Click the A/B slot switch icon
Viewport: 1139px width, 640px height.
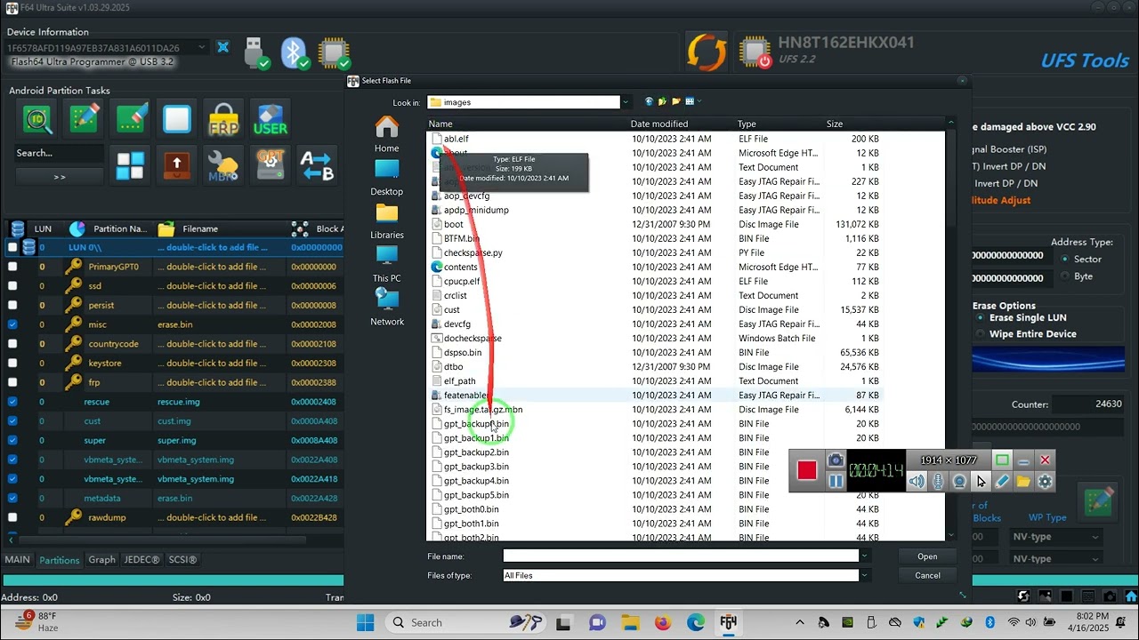[317, 165]
